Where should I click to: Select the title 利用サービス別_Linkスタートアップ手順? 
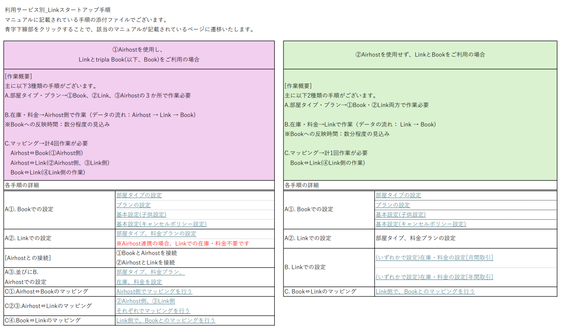click(x=57, y=10)
